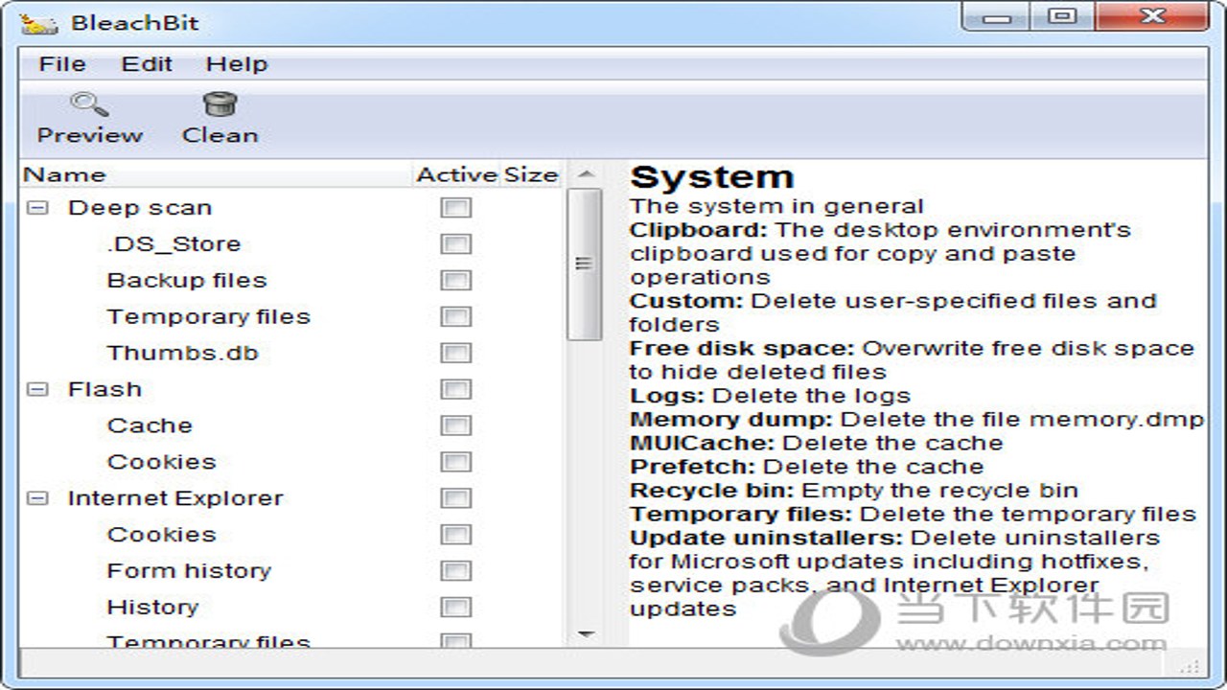The height and width of the screenshot is (690, 1227).
Task: Check the Flash Cache checkbox
Action: click(x=456, y=425)
